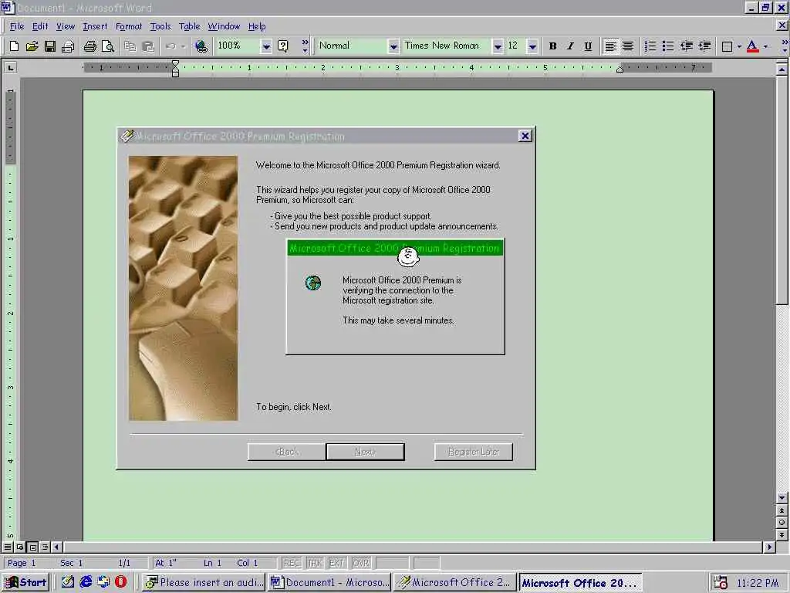The image size is (790, 593).
Task: Open the View menu
Action: (x=65, y=26)
